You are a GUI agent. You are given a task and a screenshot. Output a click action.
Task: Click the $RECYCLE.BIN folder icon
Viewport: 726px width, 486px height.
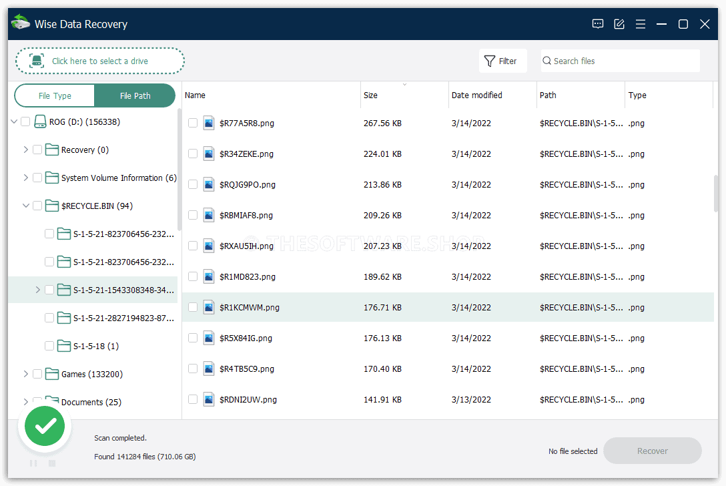(x=52, y=206)
